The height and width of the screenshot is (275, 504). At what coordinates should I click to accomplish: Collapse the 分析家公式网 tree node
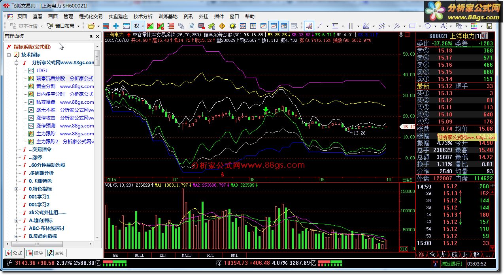(17, 63)
